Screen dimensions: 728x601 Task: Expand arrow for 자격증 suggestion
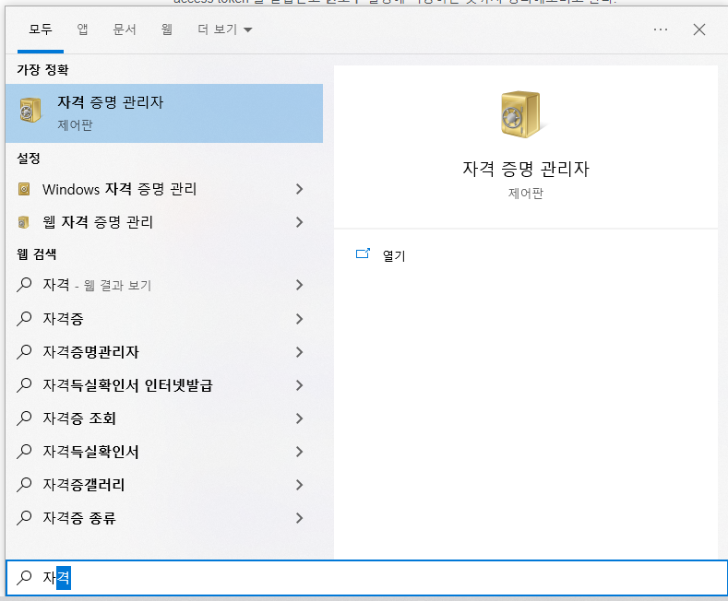[300, 319]
